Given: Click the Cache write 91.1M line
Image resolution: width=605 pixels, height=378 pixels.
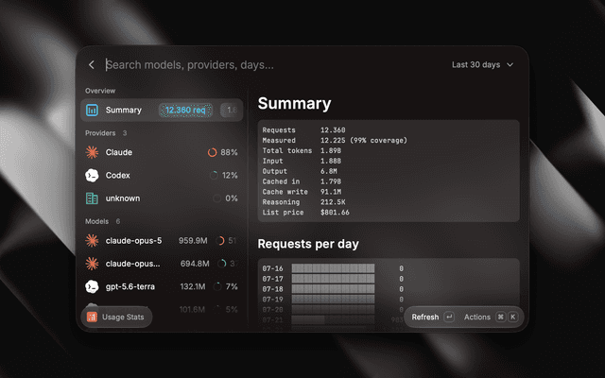Looking at the screenshot, I should [x=302, y=192].
